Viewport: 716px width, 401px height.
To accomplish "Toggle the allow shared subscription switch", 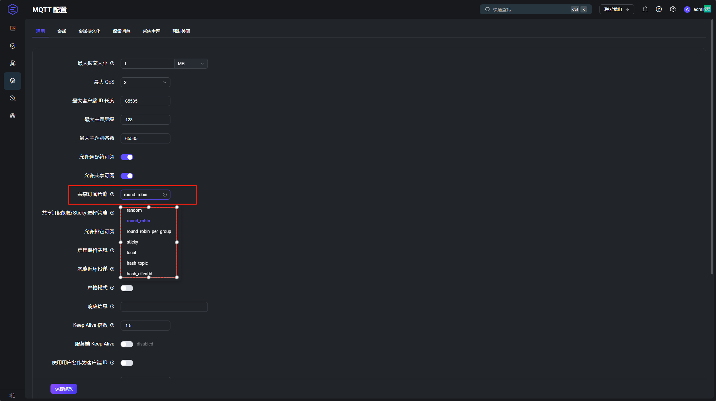I will [127, 176].
